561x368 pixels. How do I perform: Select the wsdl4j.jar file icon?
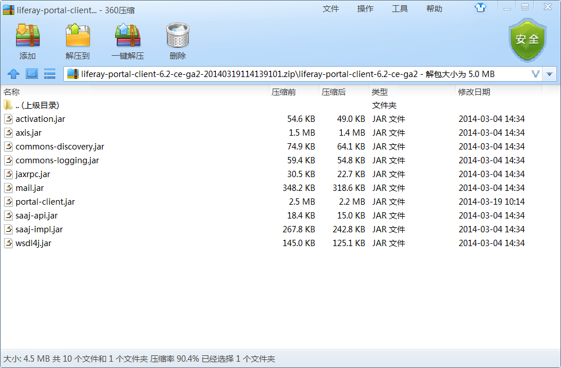8,243
